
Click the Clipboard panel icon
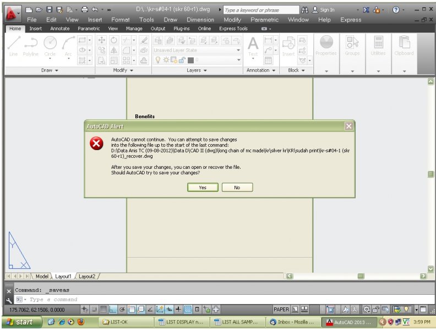point(404,45)
